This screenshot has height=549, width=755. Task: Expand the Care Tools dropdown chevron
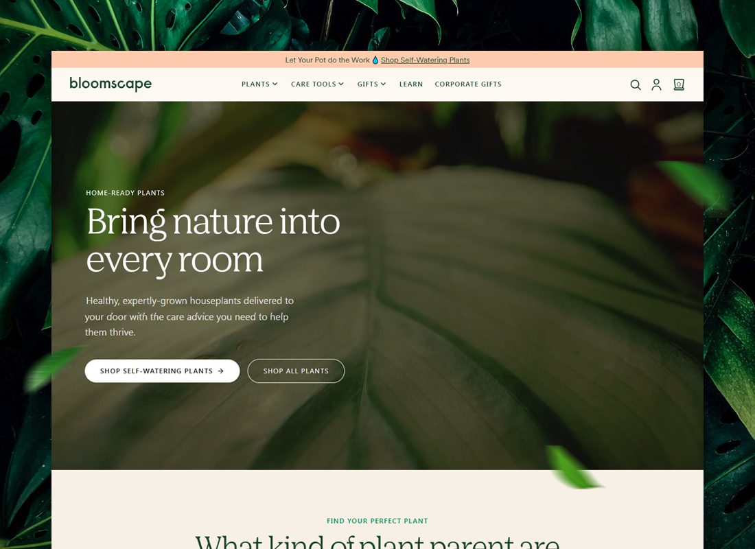[341, 84]
